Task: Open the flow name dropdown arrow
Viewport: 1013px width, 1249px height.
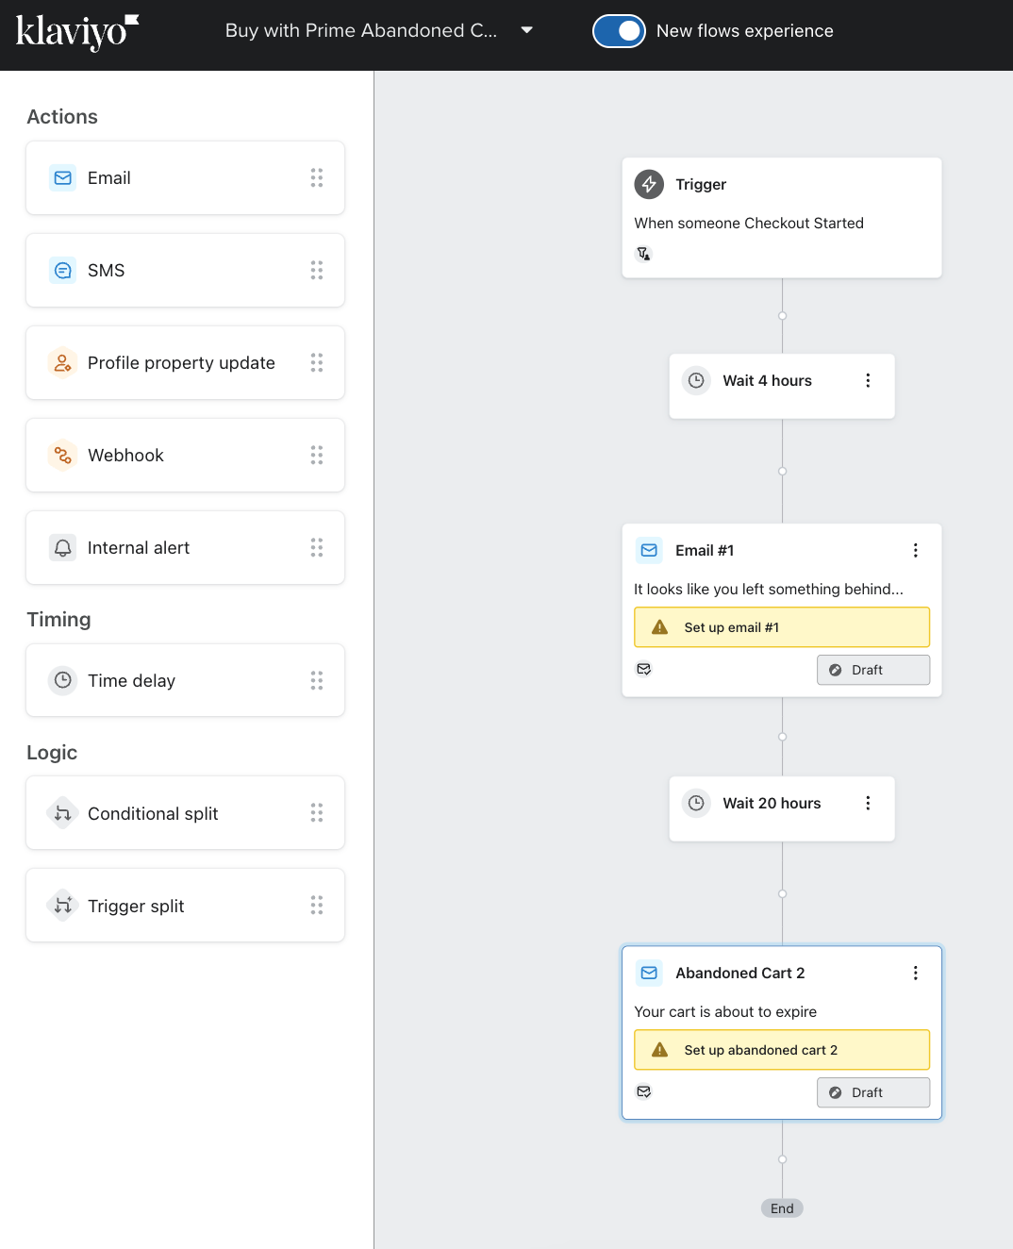Action: tap(526, 30)
